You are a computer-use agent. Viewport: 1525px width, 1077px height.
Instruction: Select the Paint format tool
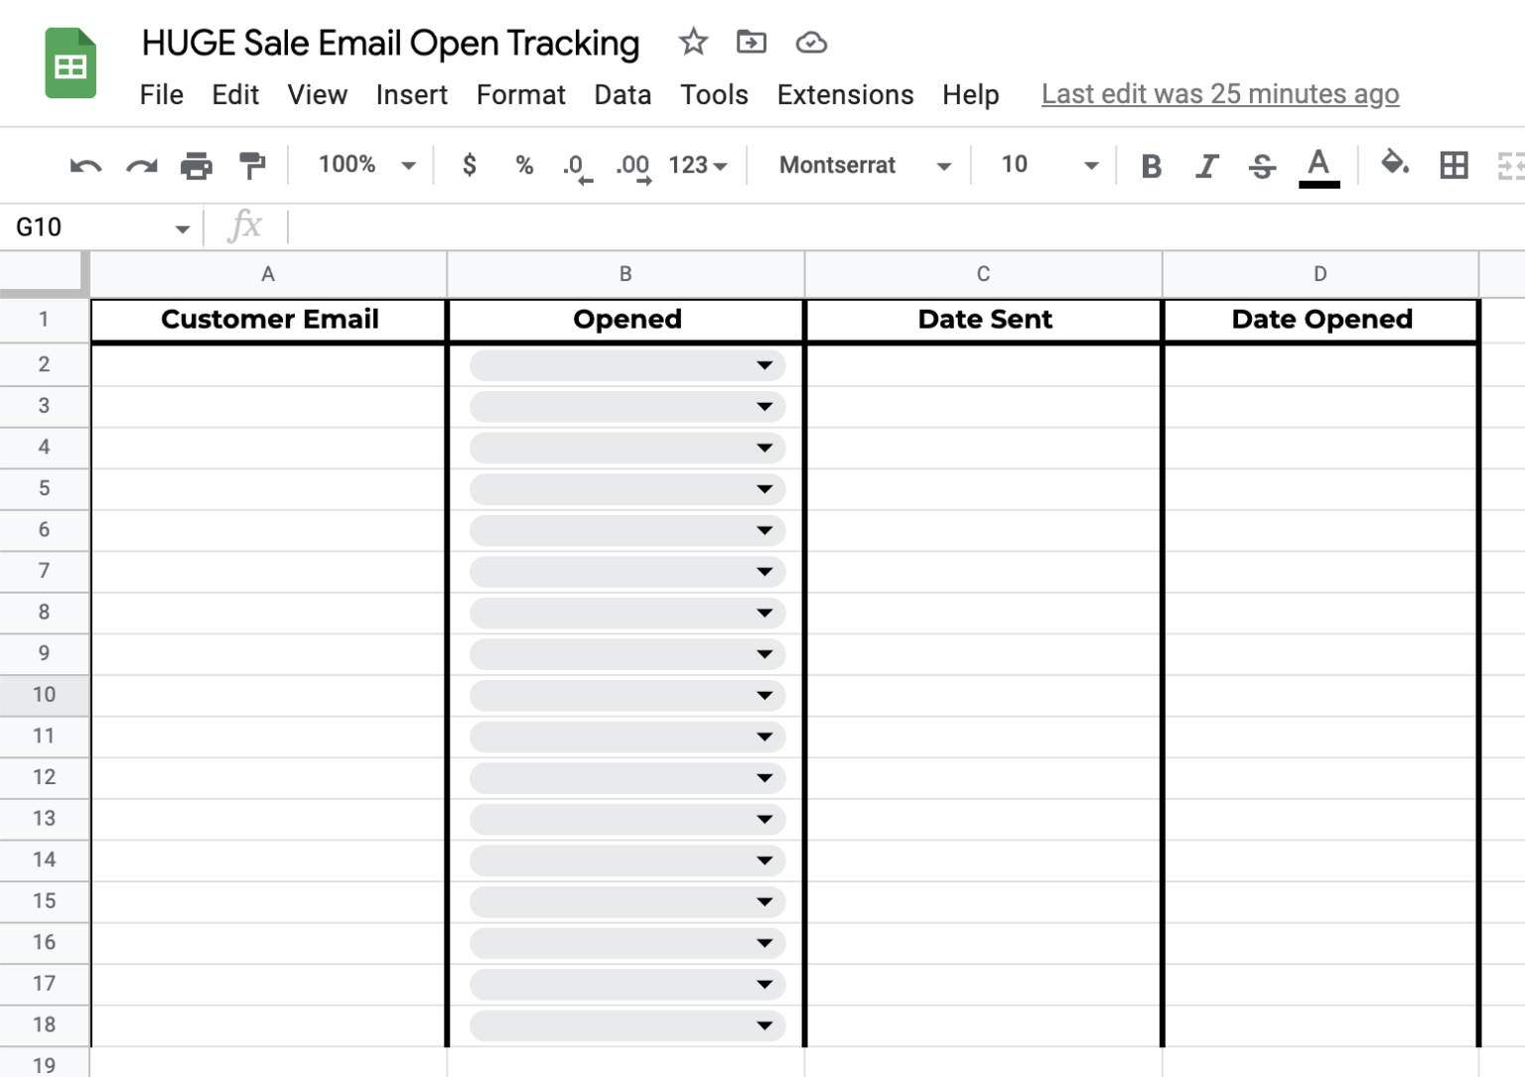click(252, 166)
